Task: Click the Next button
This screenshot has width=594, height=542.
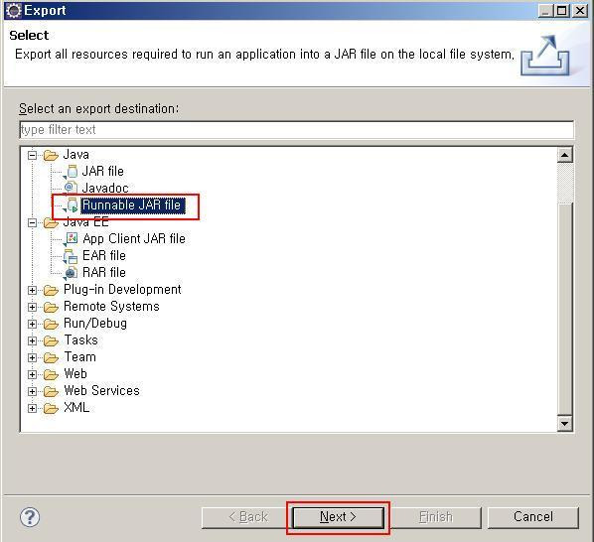Action: coord(338,517)
